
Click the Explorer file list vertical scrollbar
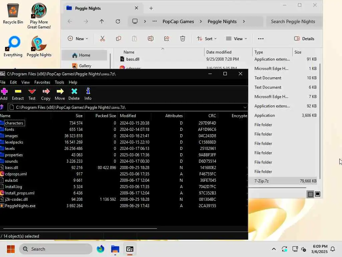tap(320, 121)
